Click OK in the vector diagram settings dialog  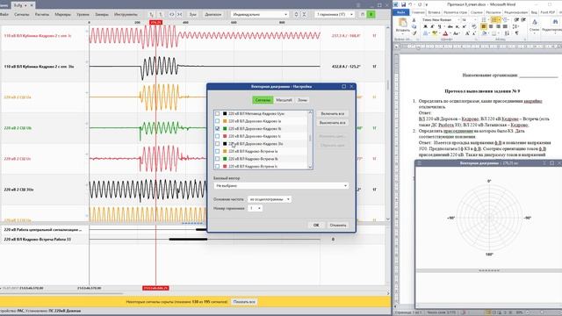click(316, 225)
